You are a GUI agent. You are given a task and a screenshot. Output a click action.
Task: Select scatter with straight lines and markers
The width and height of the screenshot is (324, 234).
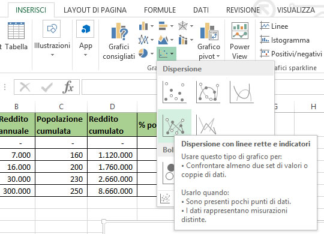175,125
